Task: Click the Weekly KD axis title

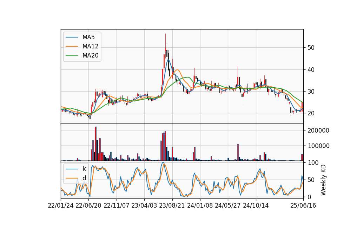Action: (x=323, y=180)
